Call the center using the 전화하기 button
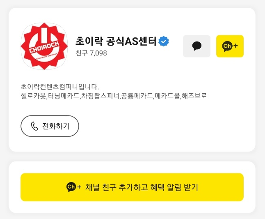The width and height of the screenshot is (265, 219). click(50, 126)
